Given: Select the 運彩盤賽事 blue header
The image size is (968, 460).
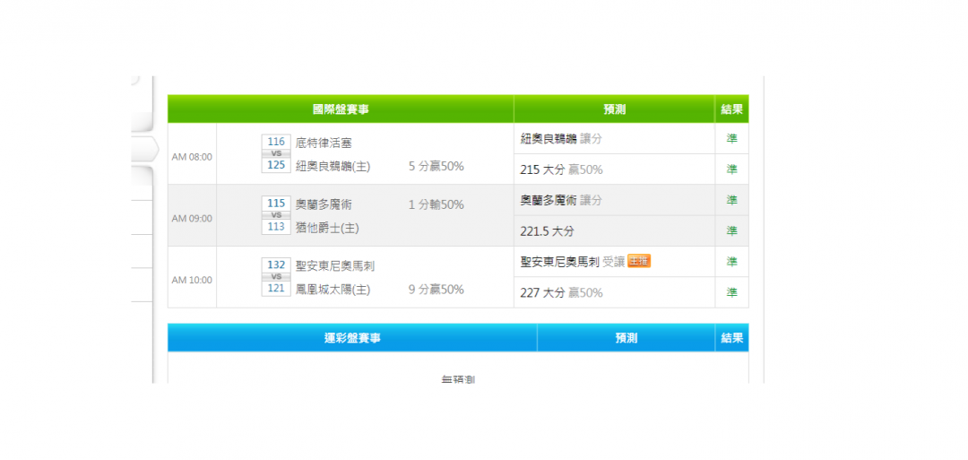Looking at the screenshot, I should 352,338.
